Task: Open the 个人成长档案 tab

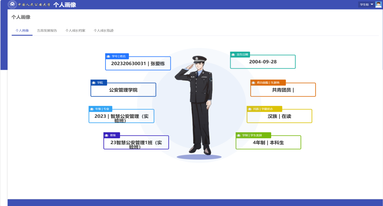Action: click(x=76, y=30)
